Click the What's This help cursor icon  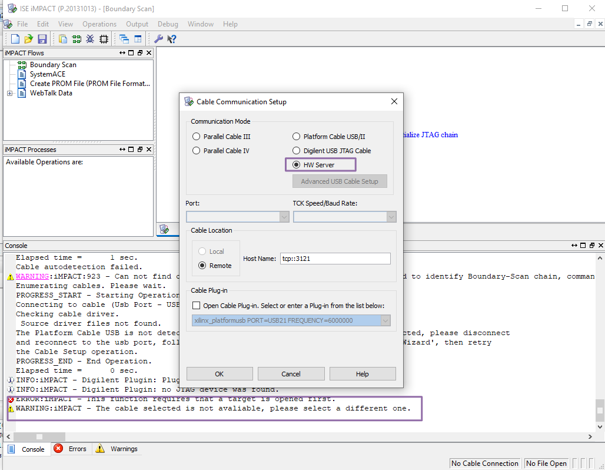tap(172, 39)
